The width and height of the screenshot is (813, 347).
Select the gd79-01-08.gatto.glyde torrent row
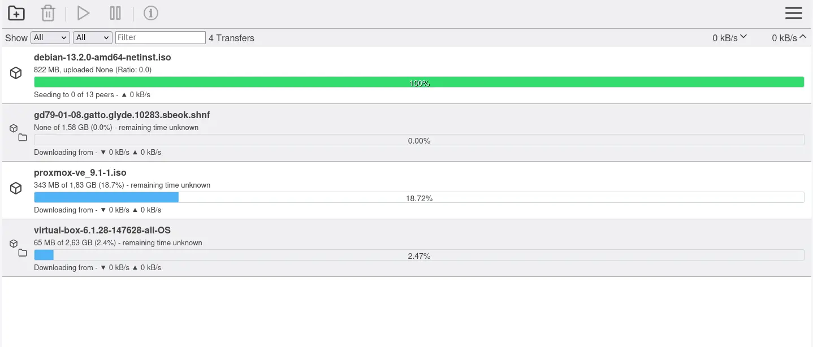[122, 115]
